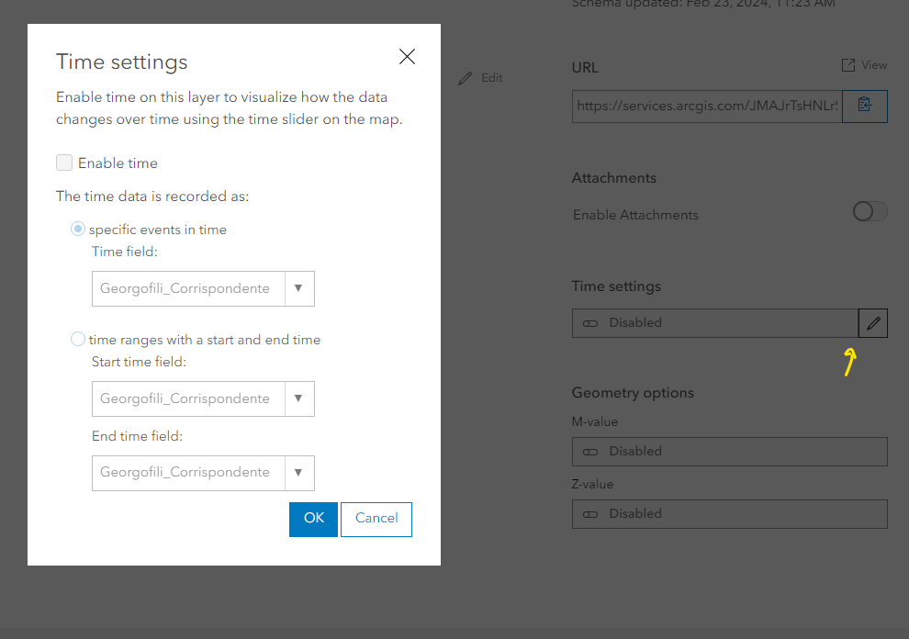909x639 pixels.
Task: Click the View external link icon above the URL
Action: tap(849, 64)
